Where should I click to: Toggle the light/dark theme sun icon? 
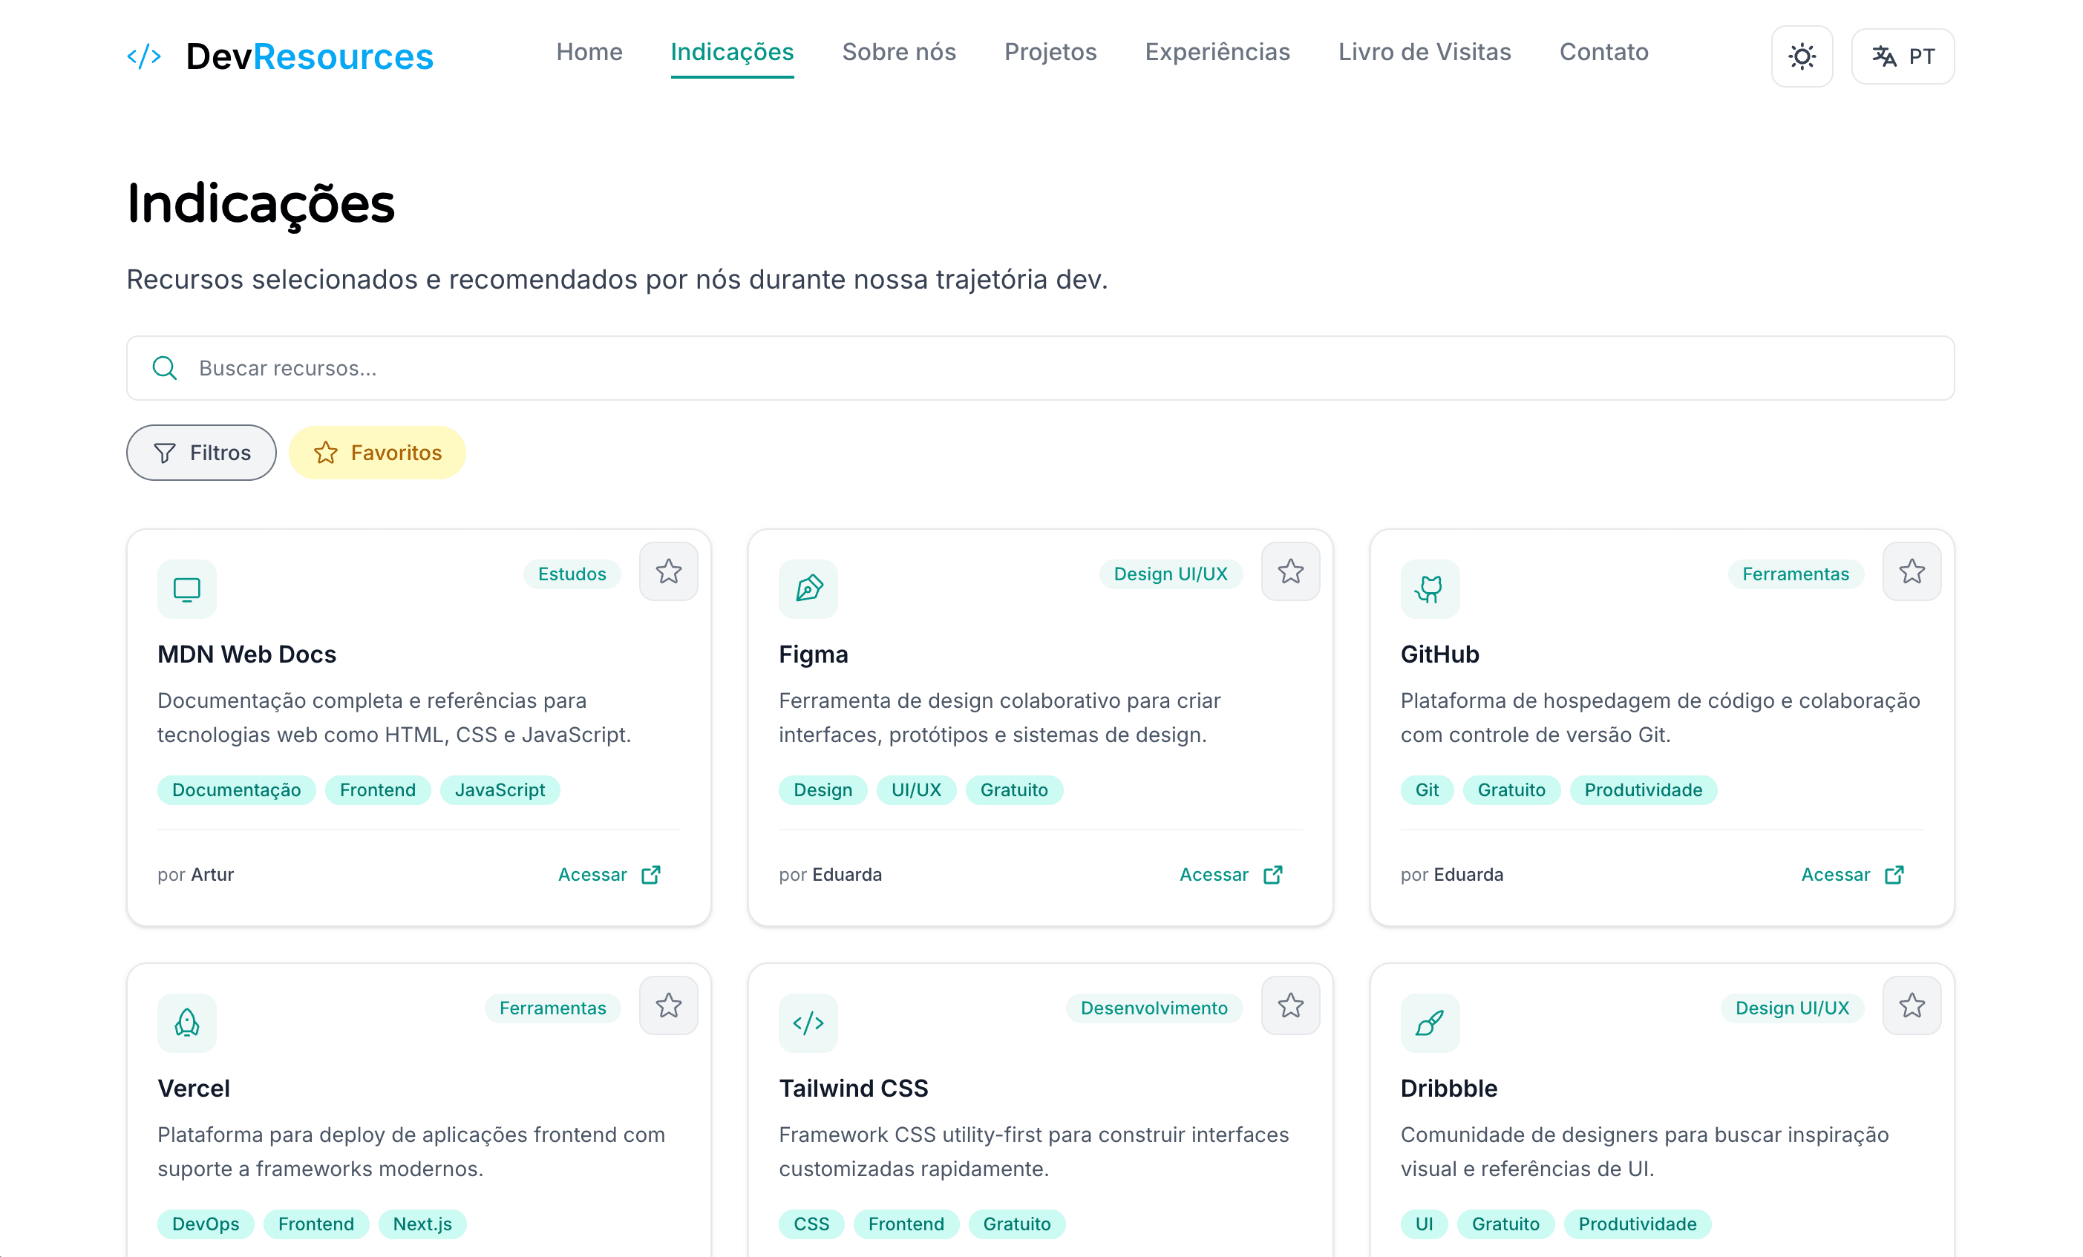click(1802, 56)
